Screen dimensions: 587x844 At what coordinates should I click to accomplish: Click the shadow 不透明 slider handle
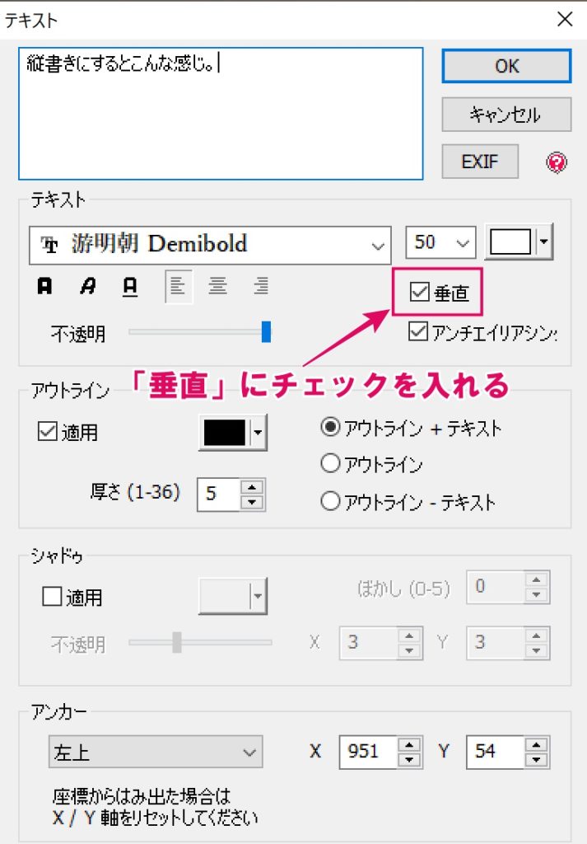pyautogui.click(x=177, y=642)
